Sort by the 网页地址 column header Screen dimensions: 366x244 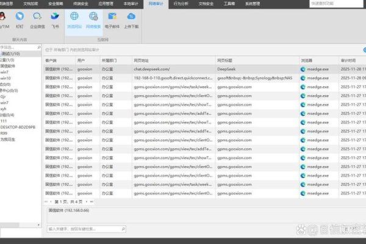(x=174, y=60)
